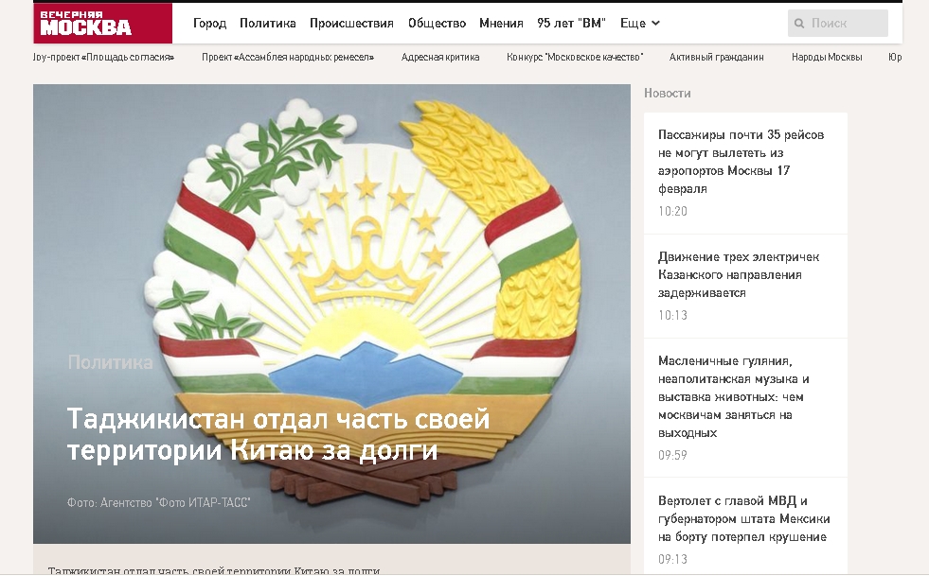This screenshot has height=576, width=929.
Task: Click the 09:59 news timestamp
Action: [672, 455]
